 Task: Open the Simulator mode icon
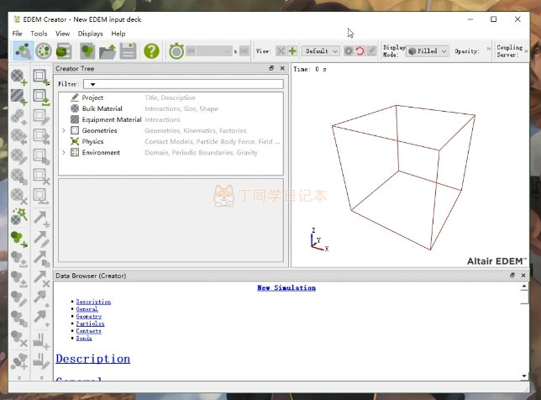coord(44,51)
